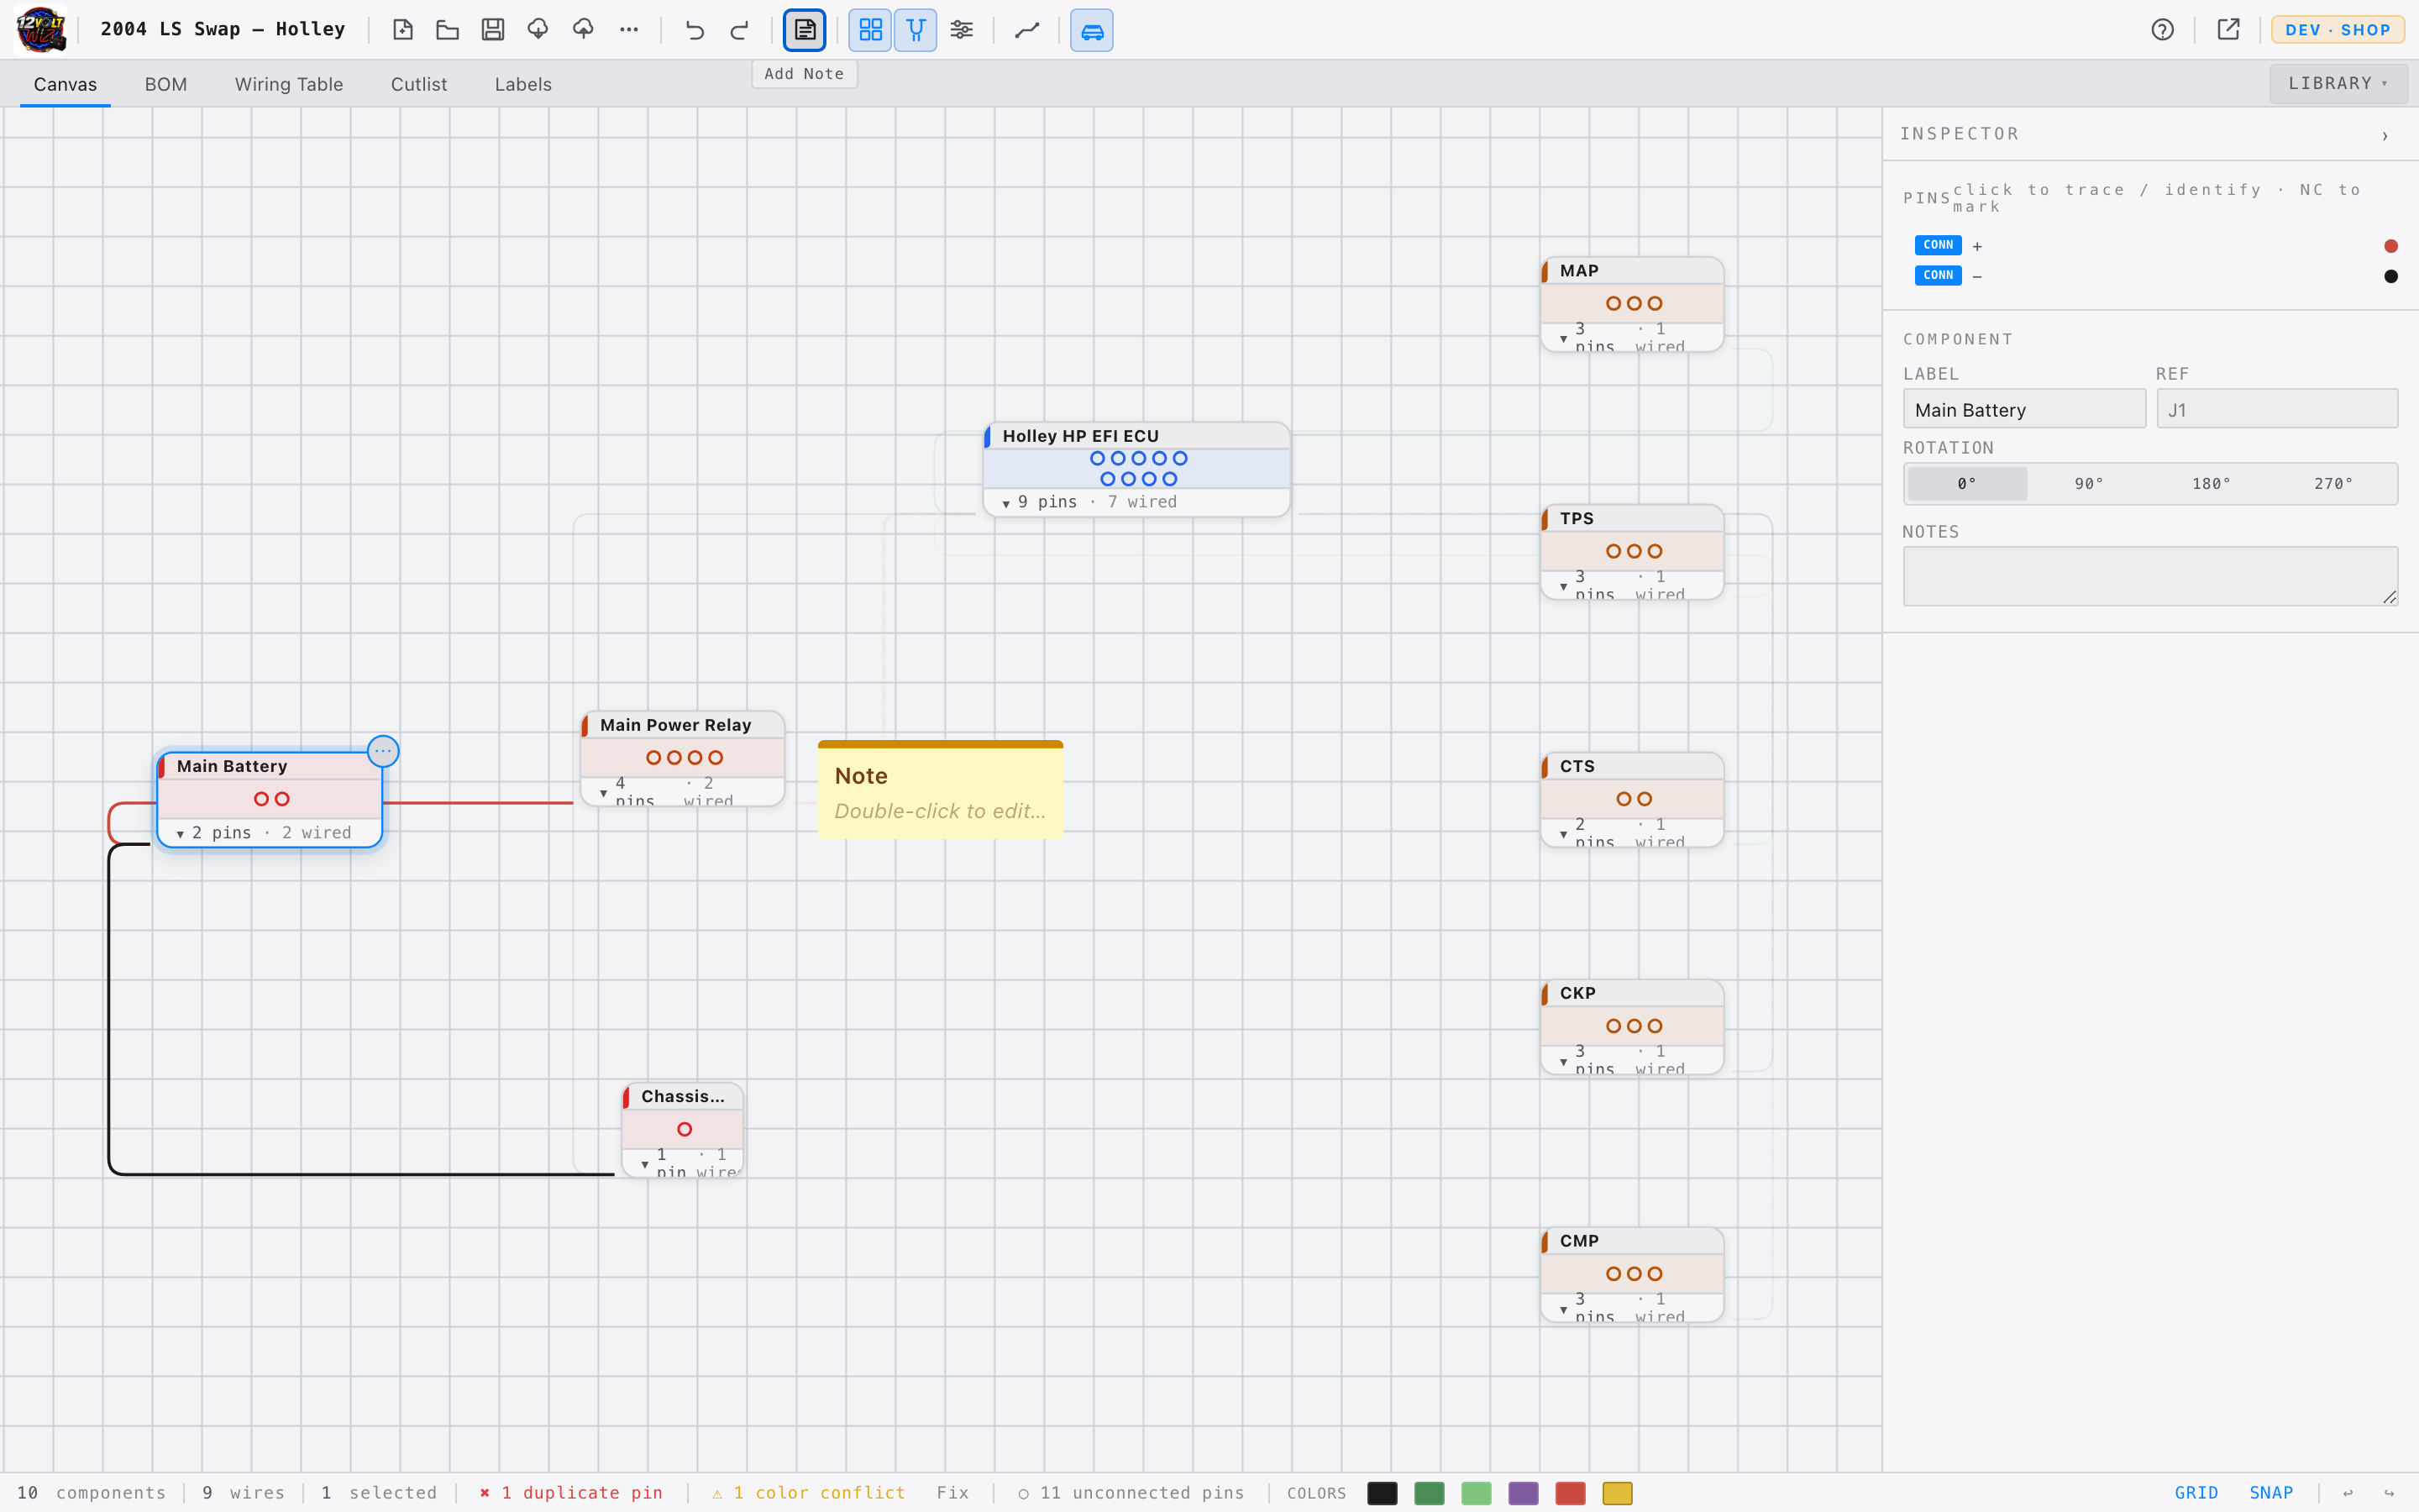
Task: Open the LIBRARY dropdown
Action: click(x=2338, y=84)
